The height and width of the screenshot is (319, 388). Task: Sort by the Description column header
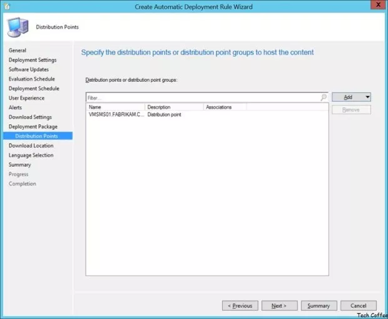click(174, 107)
